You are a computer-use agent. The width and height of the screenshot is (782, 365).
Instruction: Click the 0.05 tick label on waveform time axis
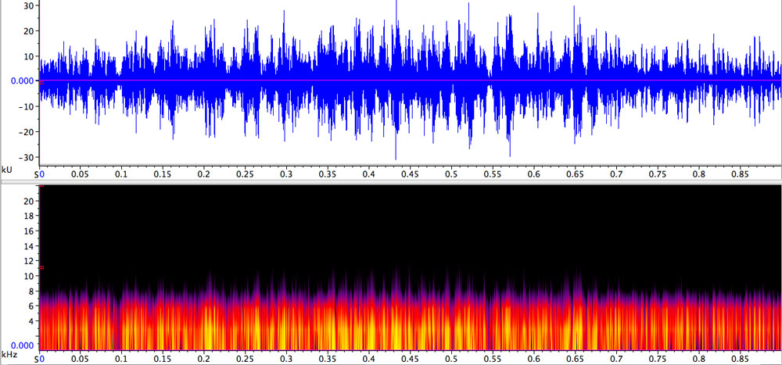[80, 174]
